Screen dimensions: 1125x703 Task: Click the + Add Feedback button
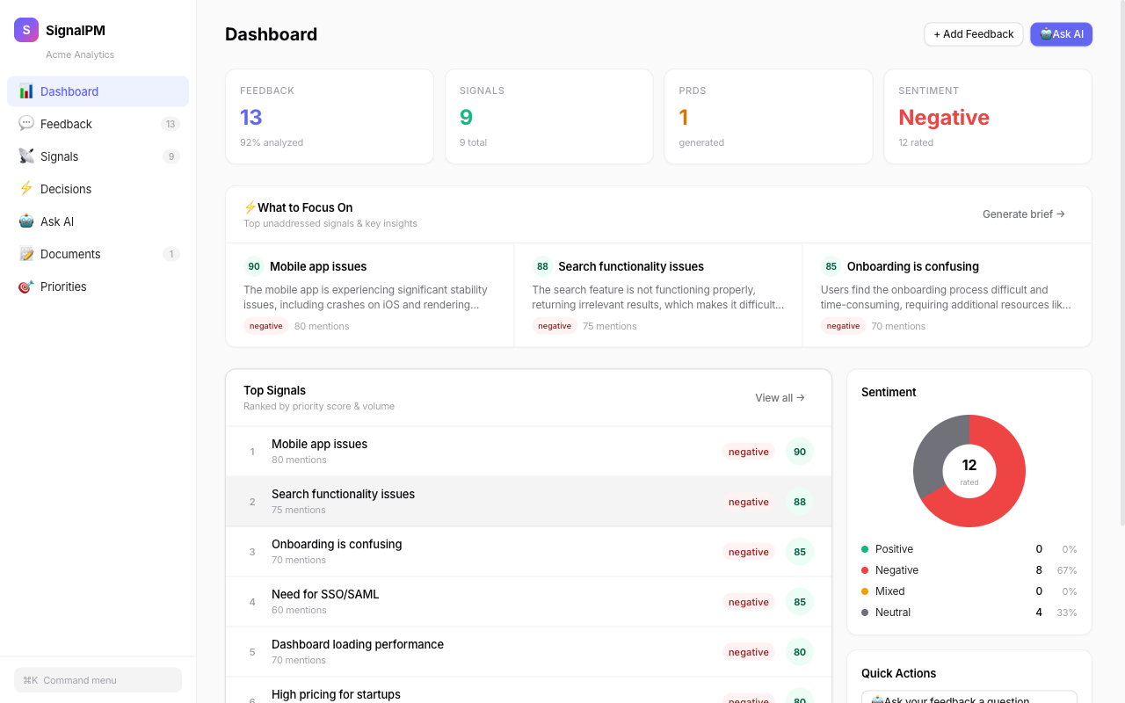tap(973, 33)
